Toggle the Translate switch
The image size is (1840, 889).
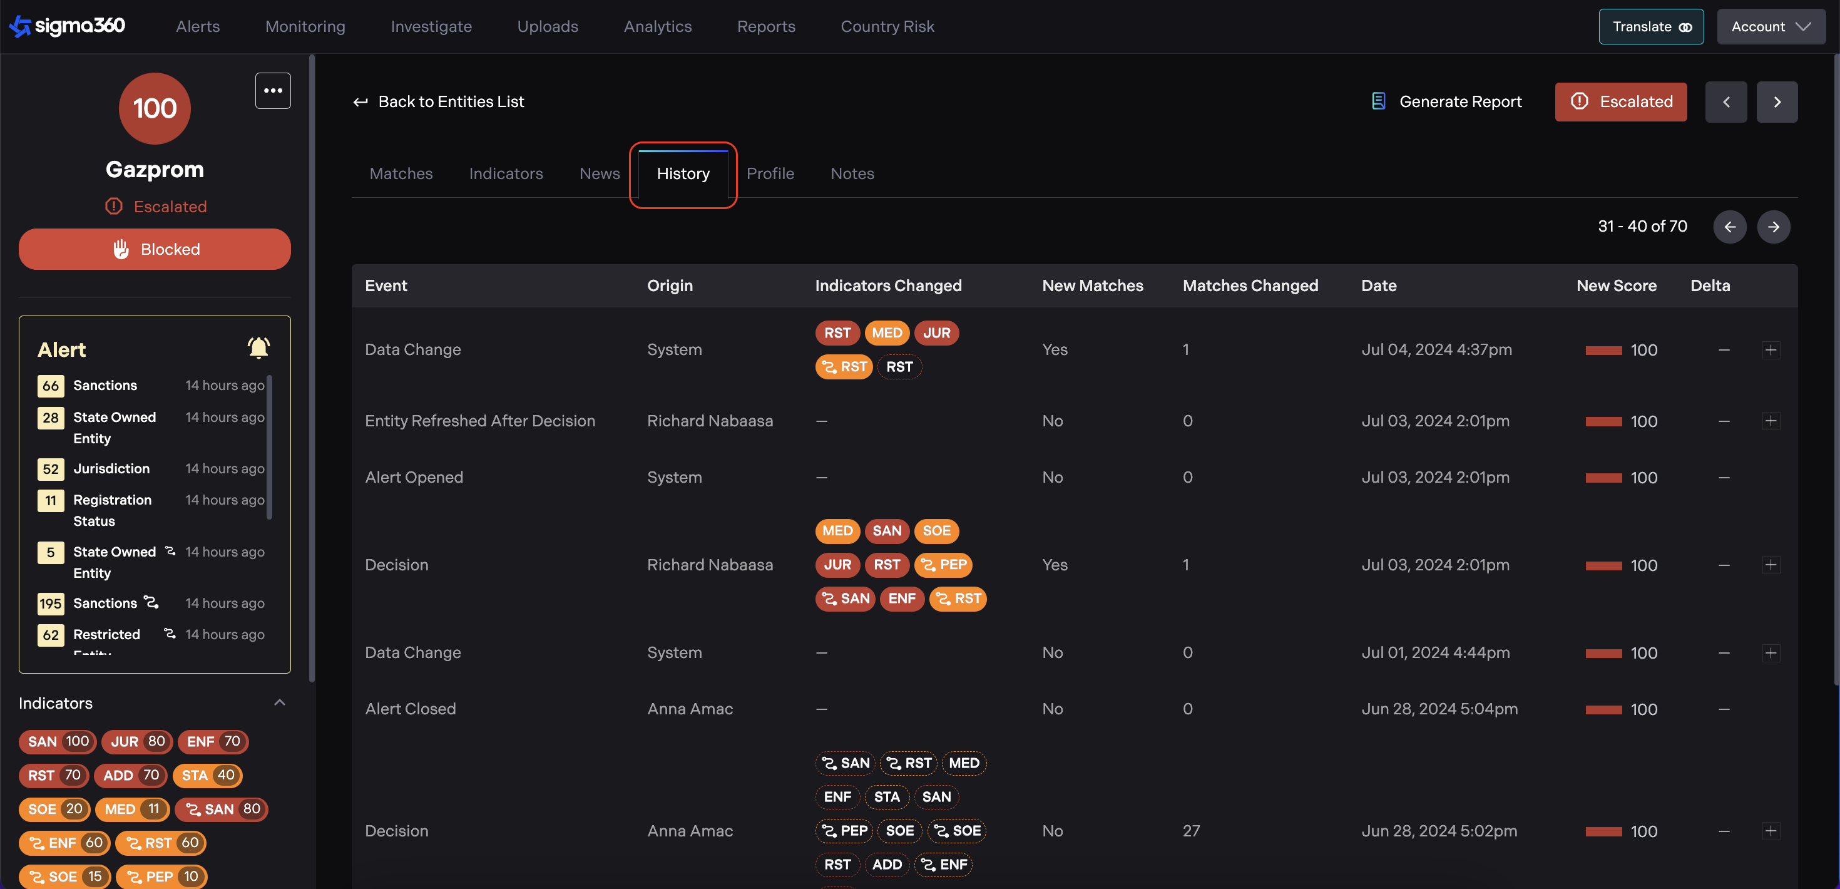point(1685,27)
